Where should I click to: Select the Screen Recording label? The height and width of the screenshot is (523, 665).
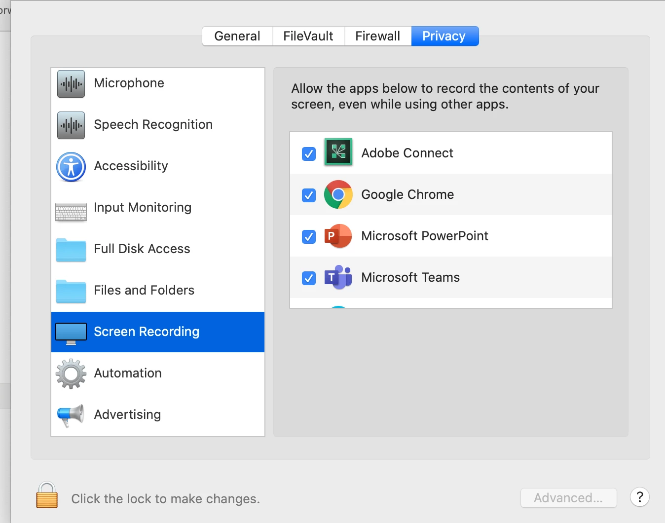(x=147, y=332)
